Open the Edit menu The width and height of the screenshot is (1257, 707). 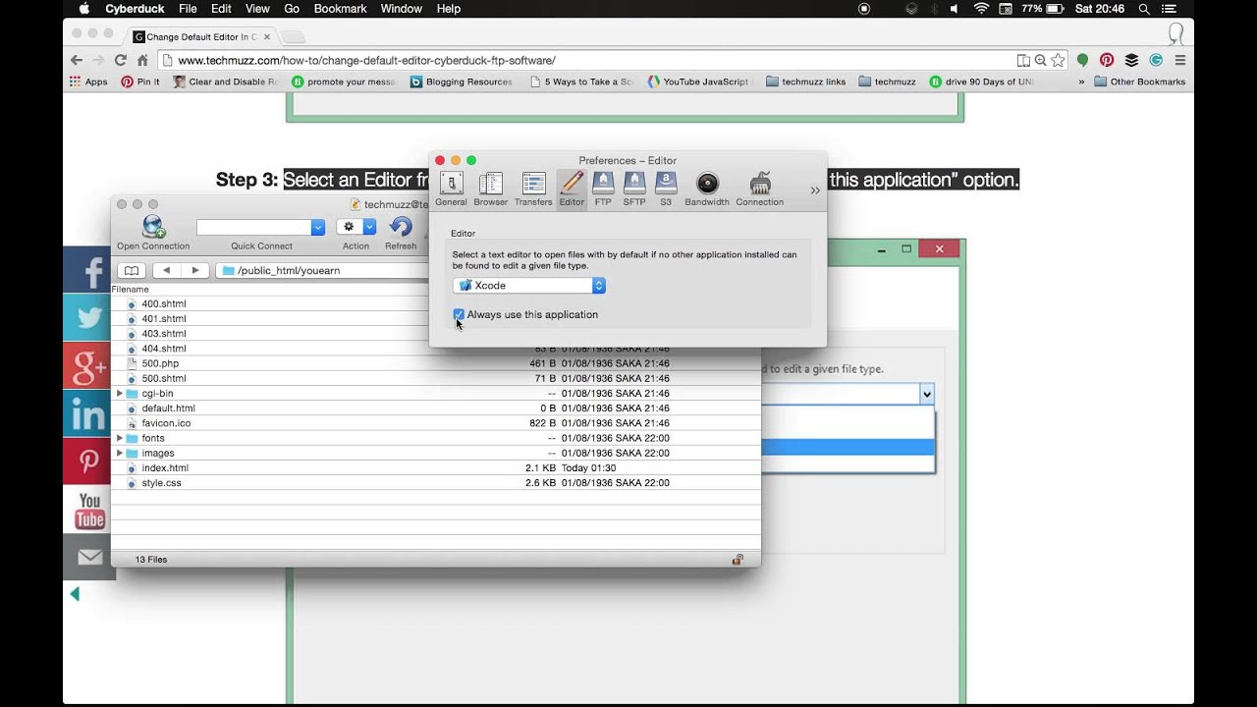pos(221,9)
